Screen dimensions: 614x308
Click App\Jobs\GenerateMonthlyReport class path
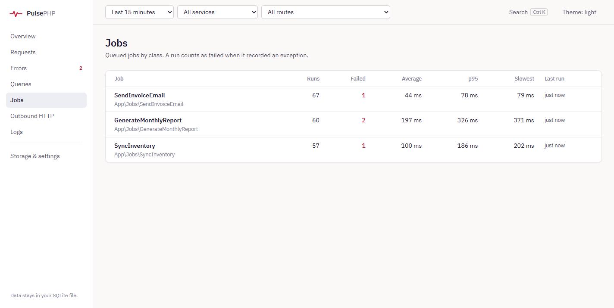(156, 129)
